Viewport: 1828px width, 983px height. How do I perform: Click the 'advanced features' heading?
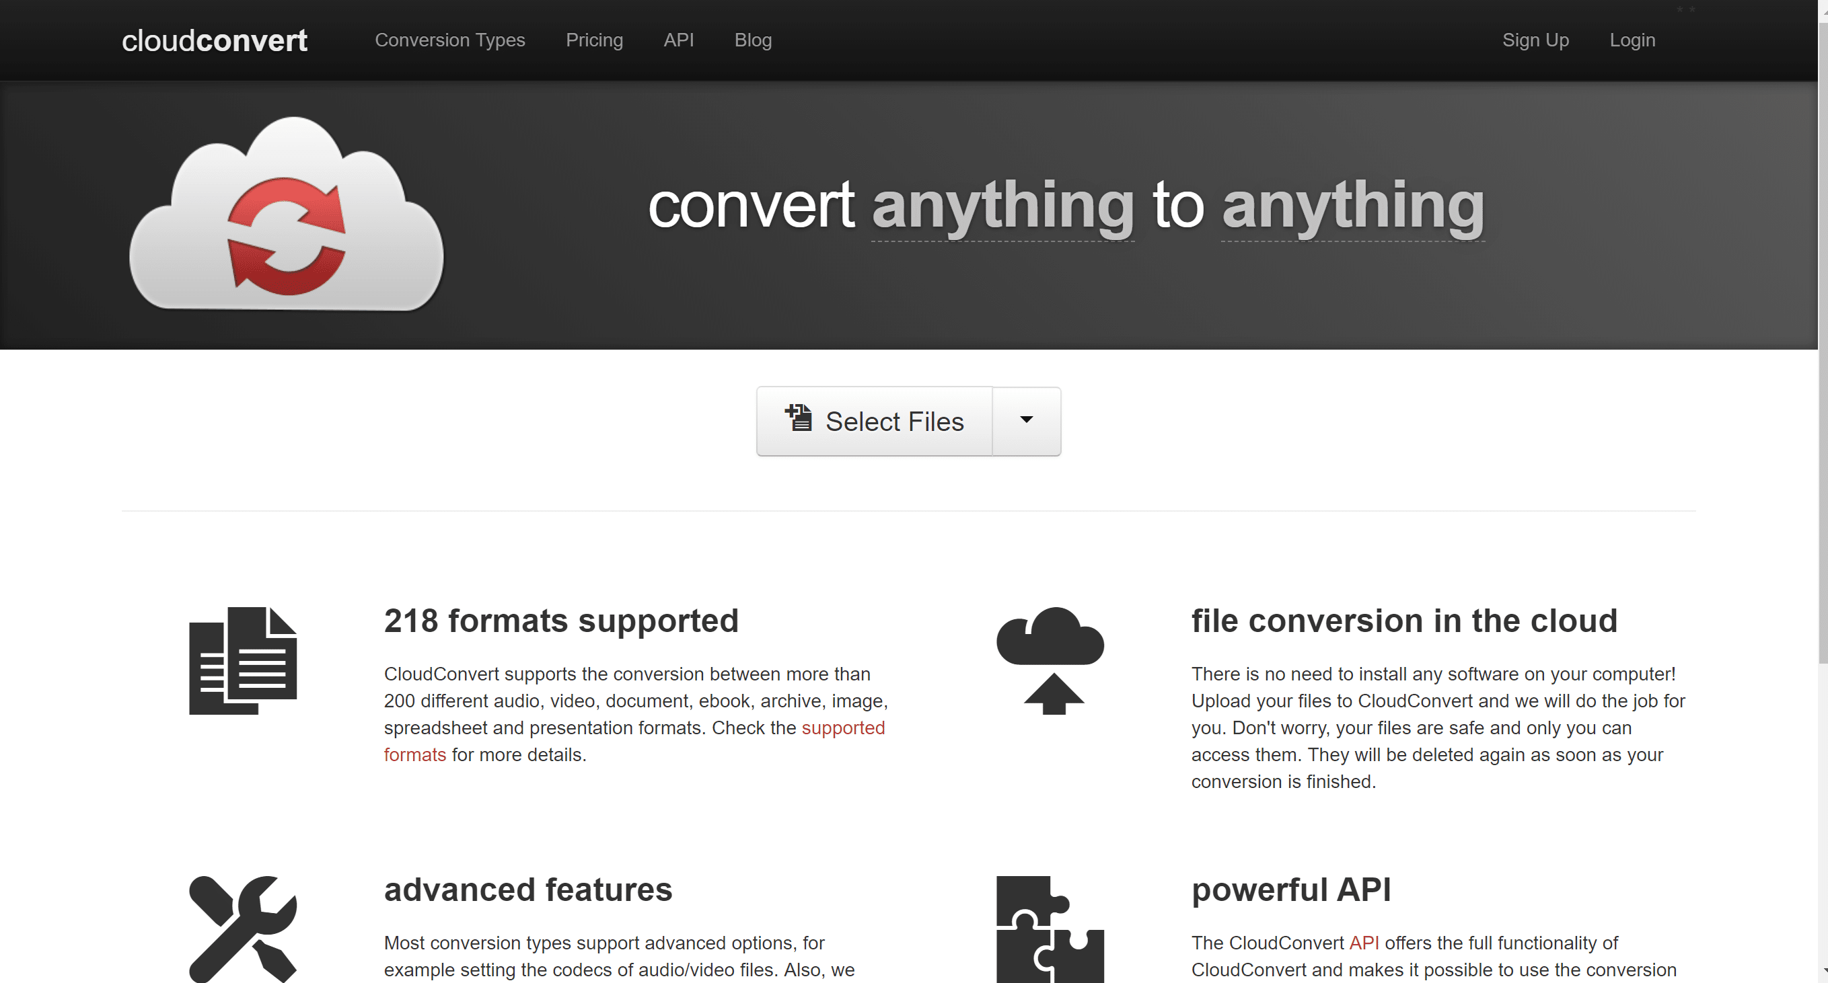point(528,890)
